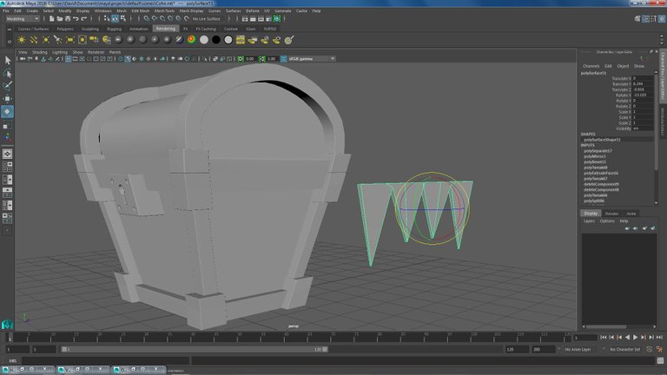Switch to the Render layer tab
The height and width of the screenshot is (375, 667).
[611, 214]
